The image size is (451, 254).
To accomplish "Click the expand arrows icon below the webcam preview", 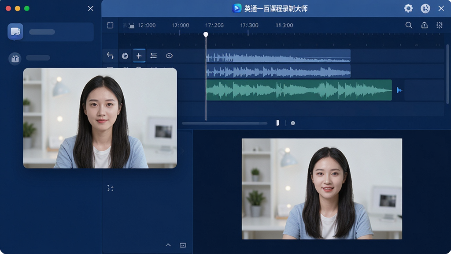I will pyautogui.click(x=111, y=188).
